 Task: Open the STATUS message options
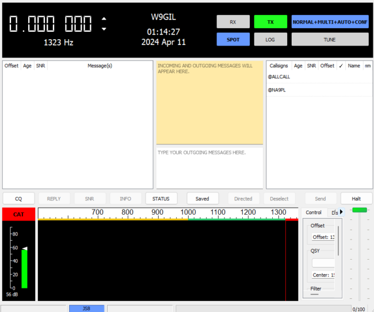pyautogui.click(x=161, y=199)
